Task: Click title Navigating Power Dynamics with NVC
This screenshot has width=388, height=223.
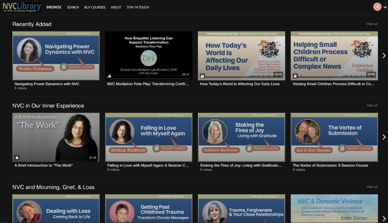Action: coord(47,84)
